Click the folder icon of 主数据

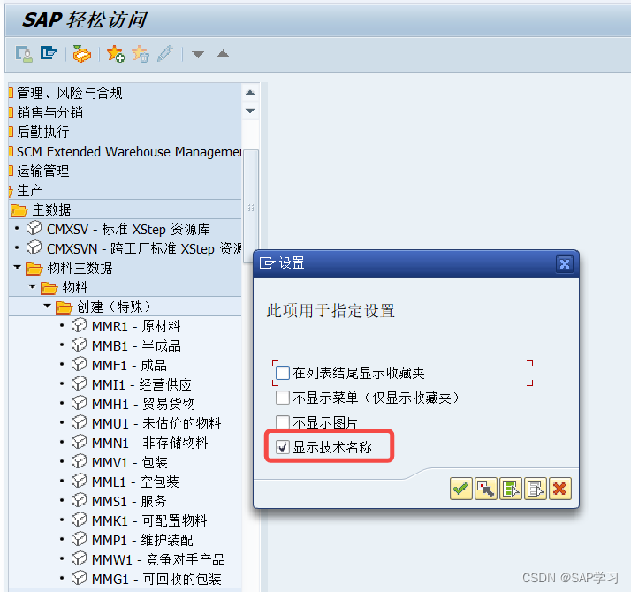19,210
